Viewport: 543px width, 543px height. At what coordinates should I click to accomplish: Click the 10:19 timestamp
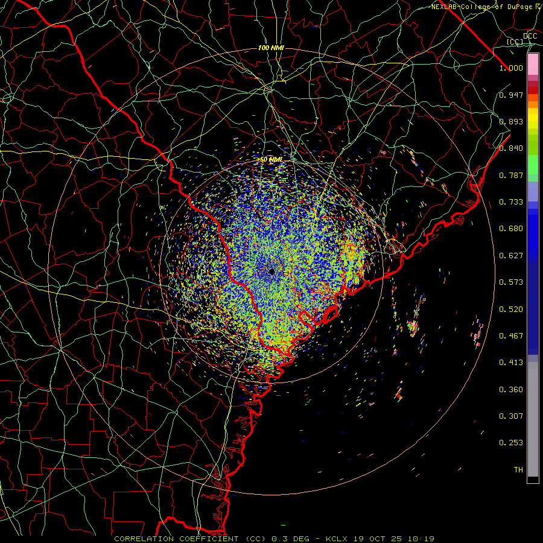[421, 539]
